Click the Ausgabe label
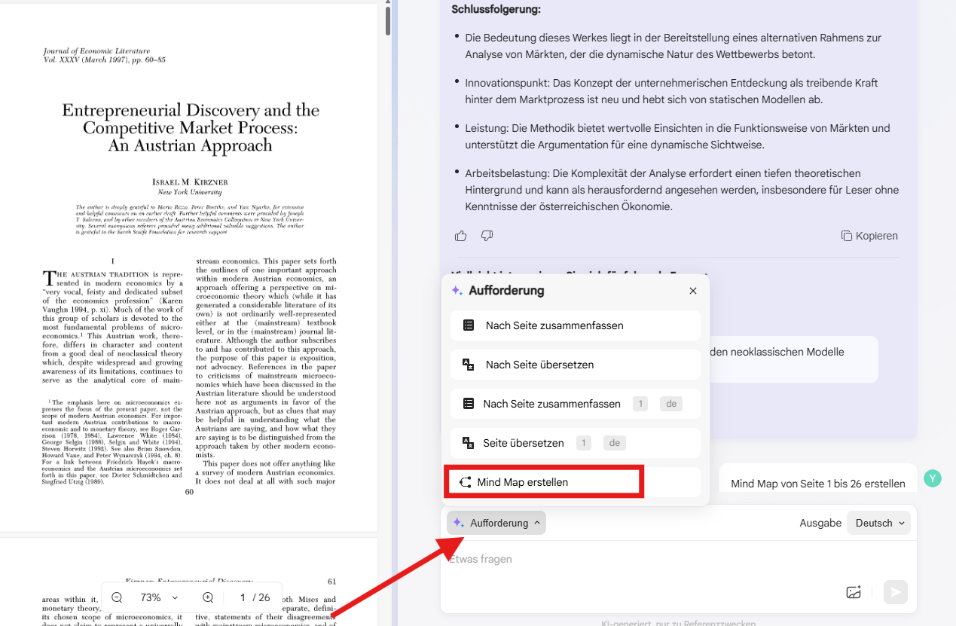Viewport: 956px width, 626px height. pos(820,523)
